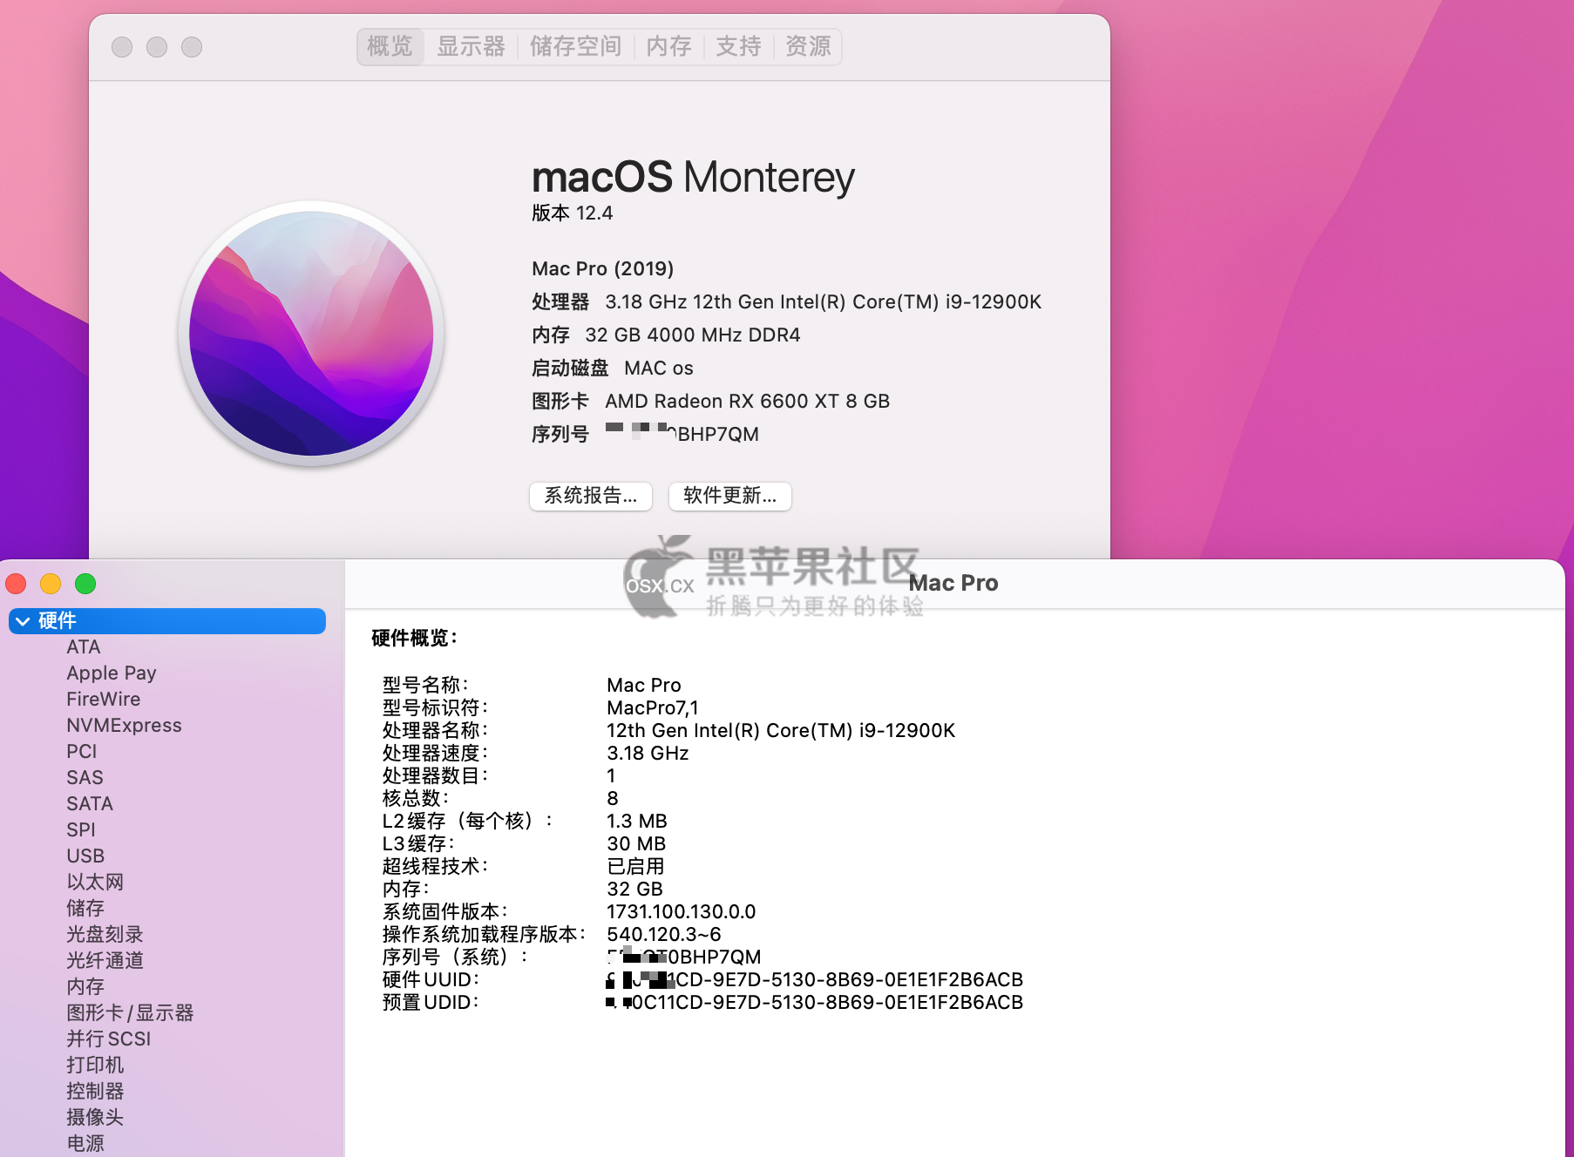Click the 1731.100.130.0.0 firmware value
Screen dimensions: 1574x1157
(x=682, y=912)
